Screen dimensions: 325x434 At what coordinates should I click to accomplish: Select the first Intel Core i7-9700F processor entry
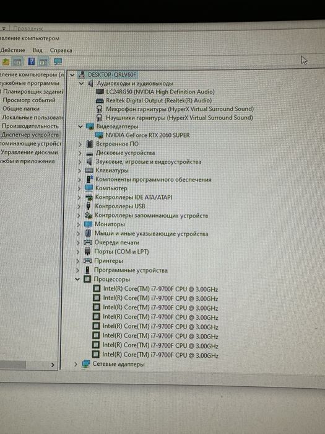click(160, 289)
